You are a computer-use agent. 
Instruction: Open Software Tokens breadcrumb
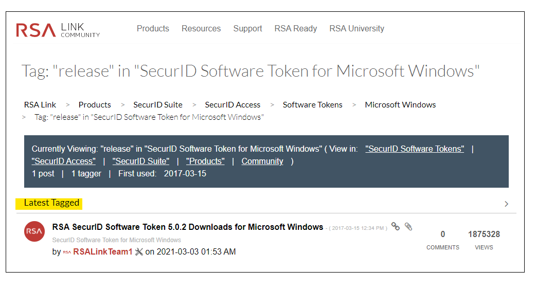coord(312,105)
